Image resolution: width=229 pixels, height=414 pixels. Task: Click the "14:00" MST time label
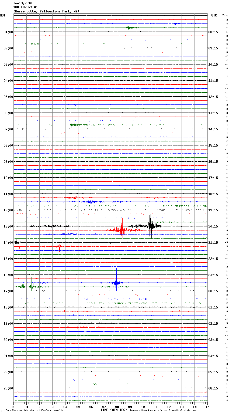point(8,243)
